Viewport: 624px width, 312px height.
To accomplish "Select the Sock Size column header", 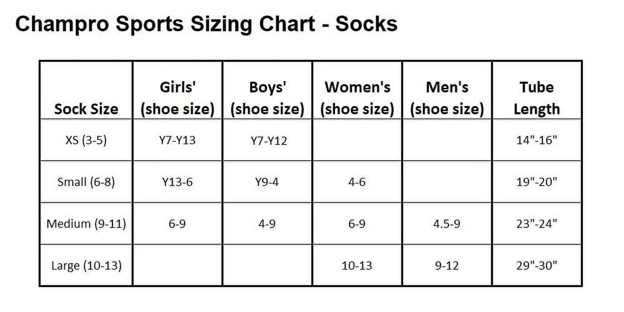I will point(86,109).
